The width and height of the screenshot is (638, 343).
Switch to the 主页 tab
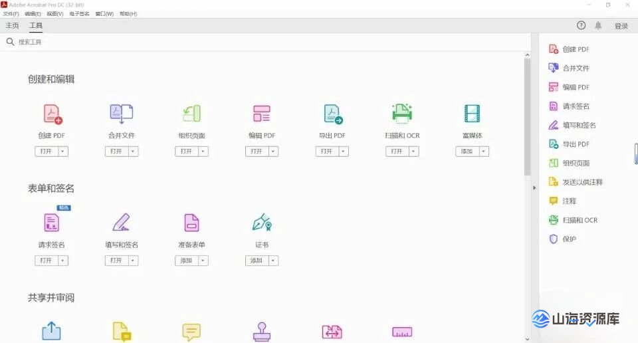[x=13, y=26]
